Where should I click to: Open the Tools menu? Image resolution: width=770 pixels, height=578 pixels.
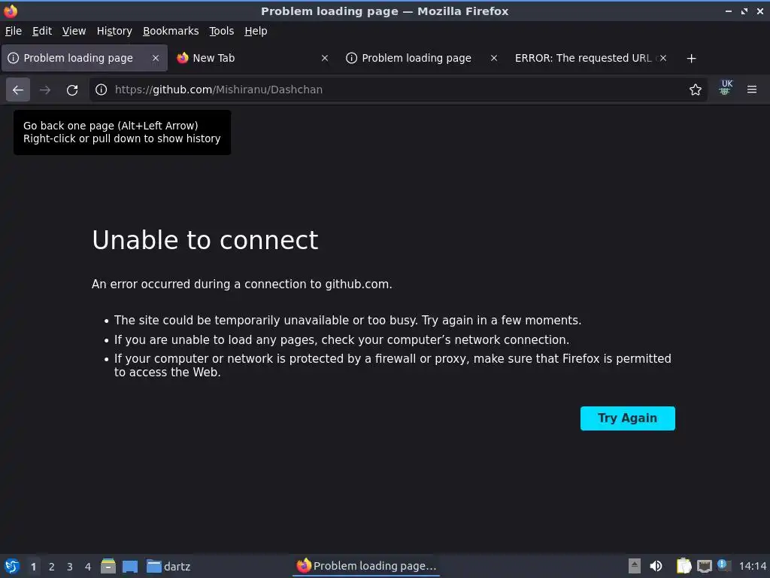click(222, 31)
